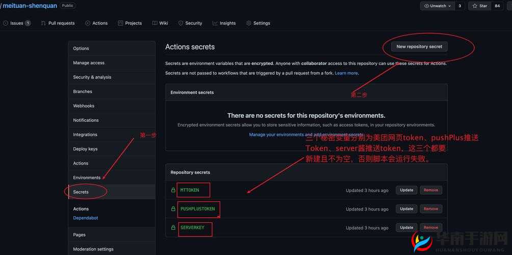The image size is (512, 255).
Task: Select Integrations in sidebar
Action: click(x=112, y=135)
